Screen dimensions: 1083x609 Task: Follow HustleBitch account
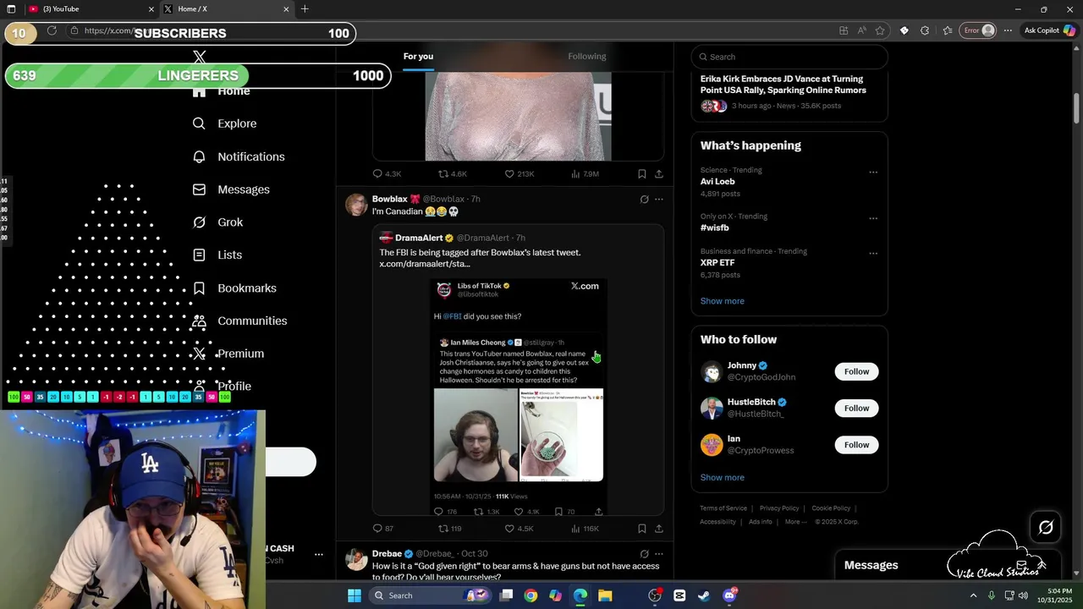856,408
